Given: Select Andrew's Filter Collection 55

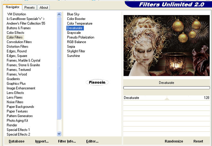Looking at the screenshot, I should [26, 23].
